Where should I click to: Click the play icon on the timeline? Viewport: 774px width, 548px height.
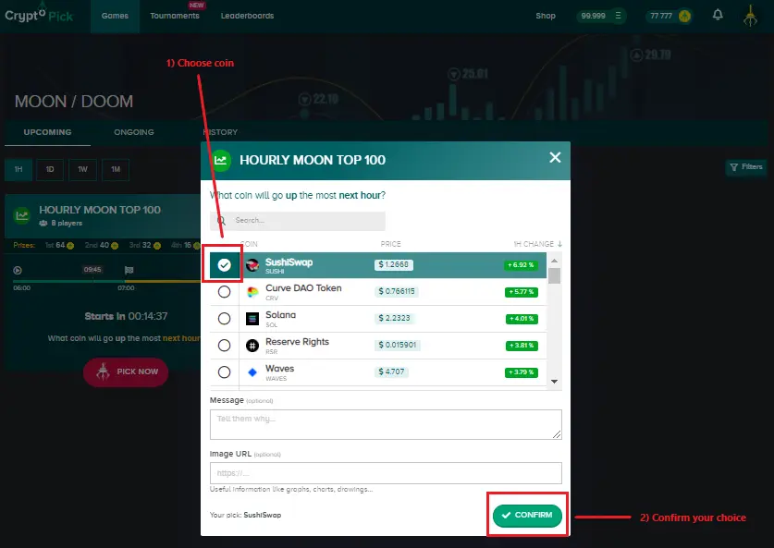coord(18,270)
